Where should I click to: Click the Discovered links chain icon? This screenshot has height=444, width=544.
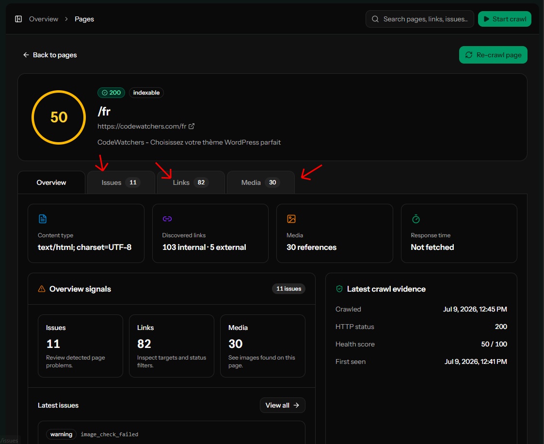(167, 219)
